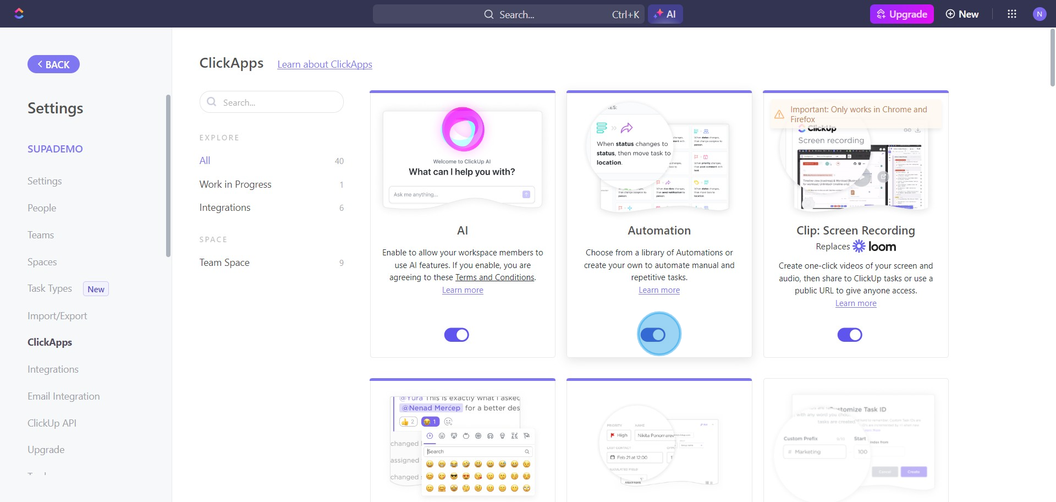Screen dimensions: 1056x502
Task: Open Learn about ClickApps link
Action: [324, 64]
